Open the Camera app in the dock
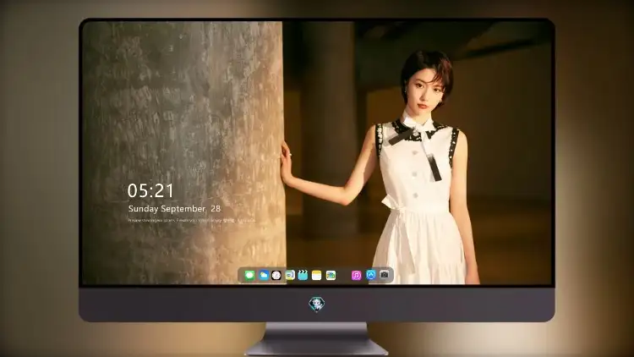The width and height of the screenshot is (634, 357). (x=385, y=275)
